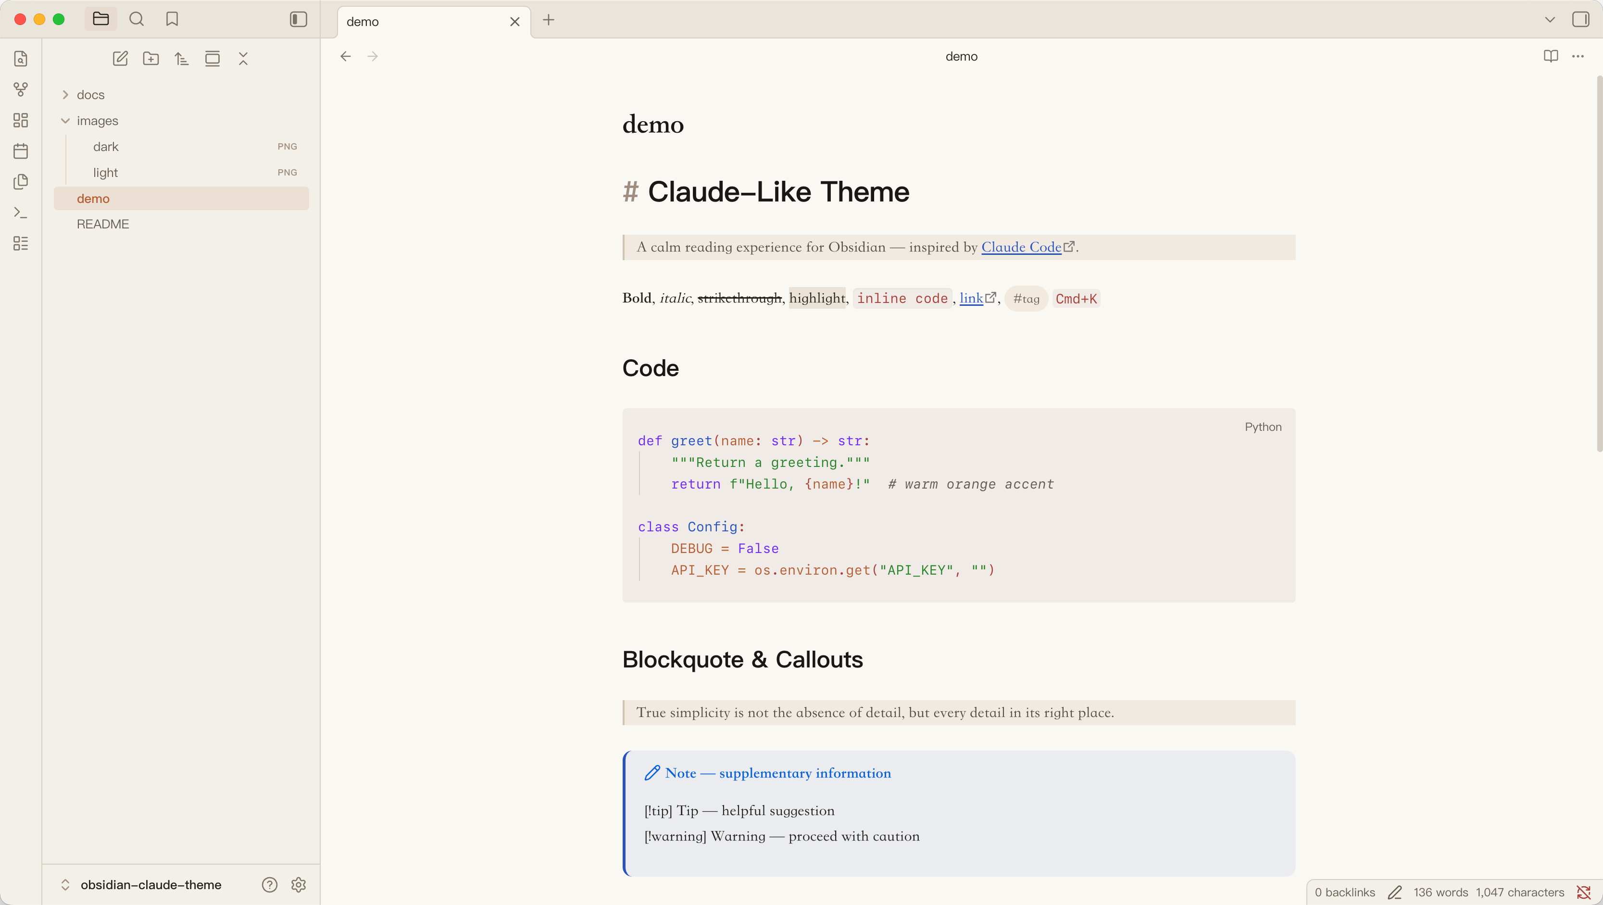1603x905 pixels.
Task: Open the bookmarks panel icon
Action: pos(173,19)
